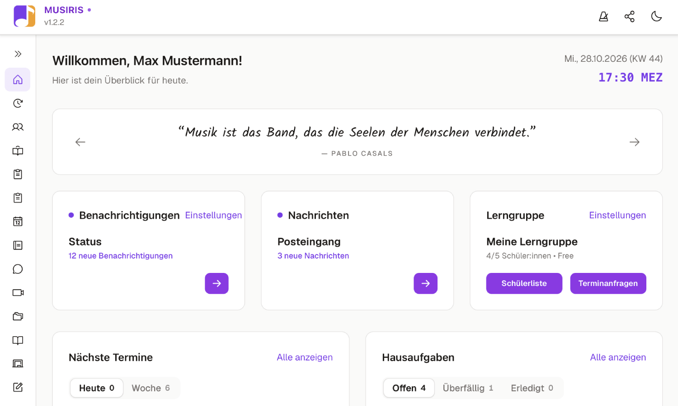Switch to the Woche tab
The height and width of the screenshot is (406, 678).
[151, 388]
